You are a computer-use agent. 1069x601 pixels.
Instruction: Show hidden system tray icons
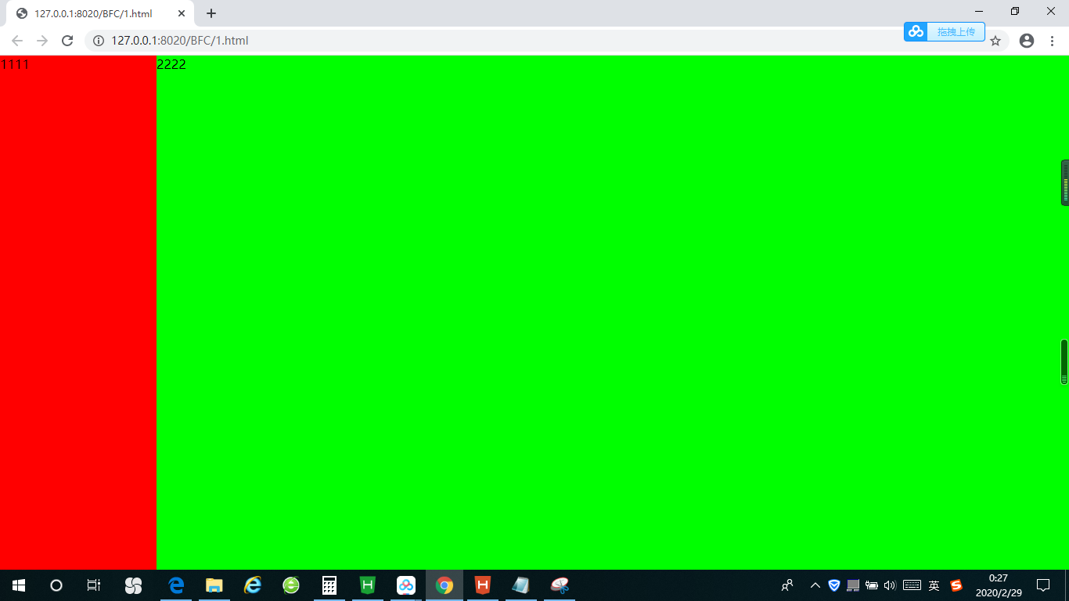(815, 585)
